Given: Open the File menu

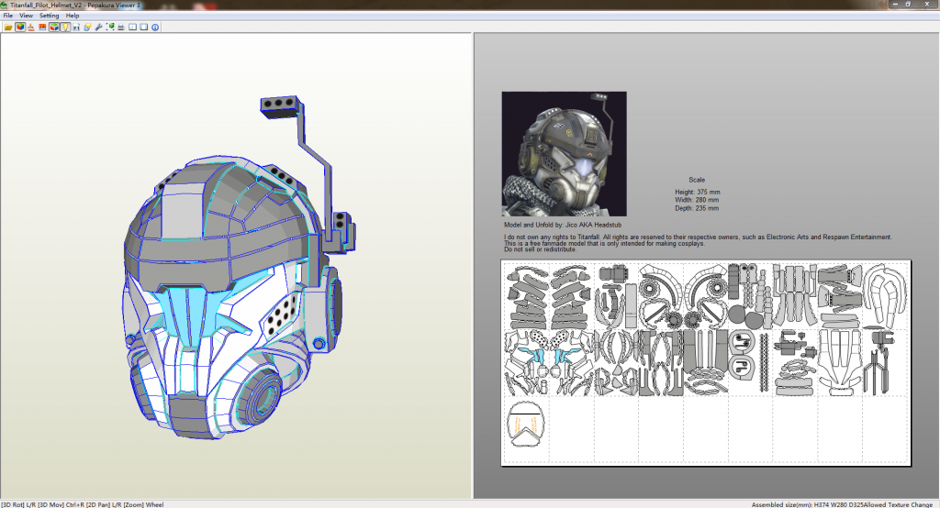Looking at the screenshot, I should pyautogui.click(x=7, y=16).
